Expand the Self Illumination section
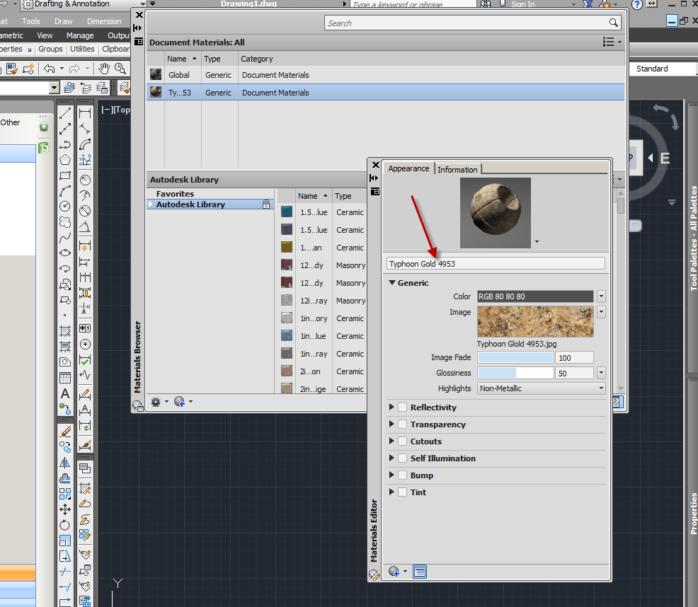The image size is (698, 607). (392, 458)
